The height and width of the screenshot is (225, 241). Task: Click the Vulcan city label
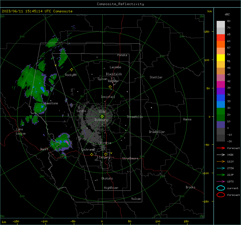coord(136,199)
